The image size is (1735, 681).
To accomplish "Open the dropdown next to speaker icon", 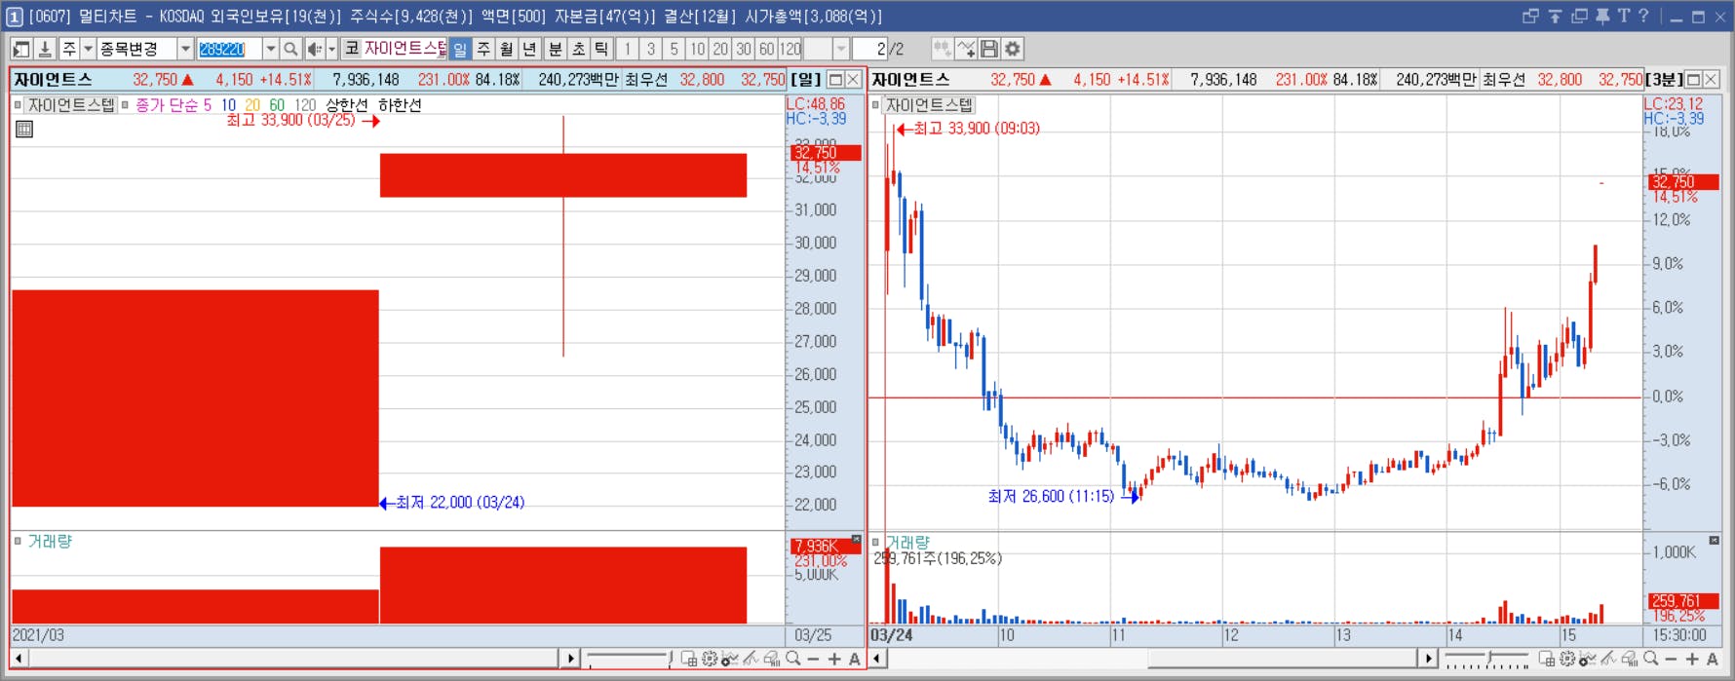I will point(331,49).
